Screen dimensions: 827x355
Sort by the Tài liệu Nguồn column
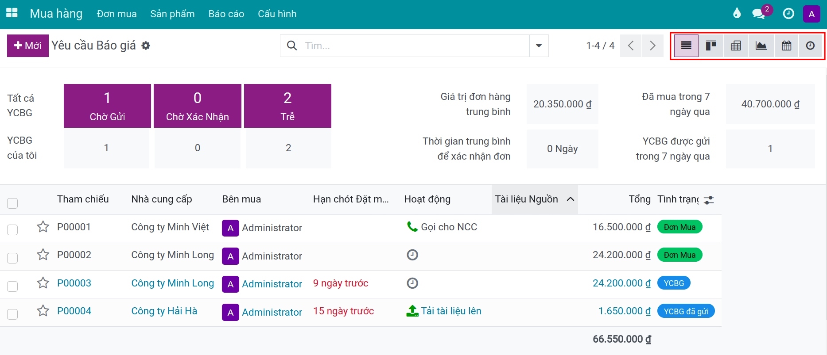535,199
